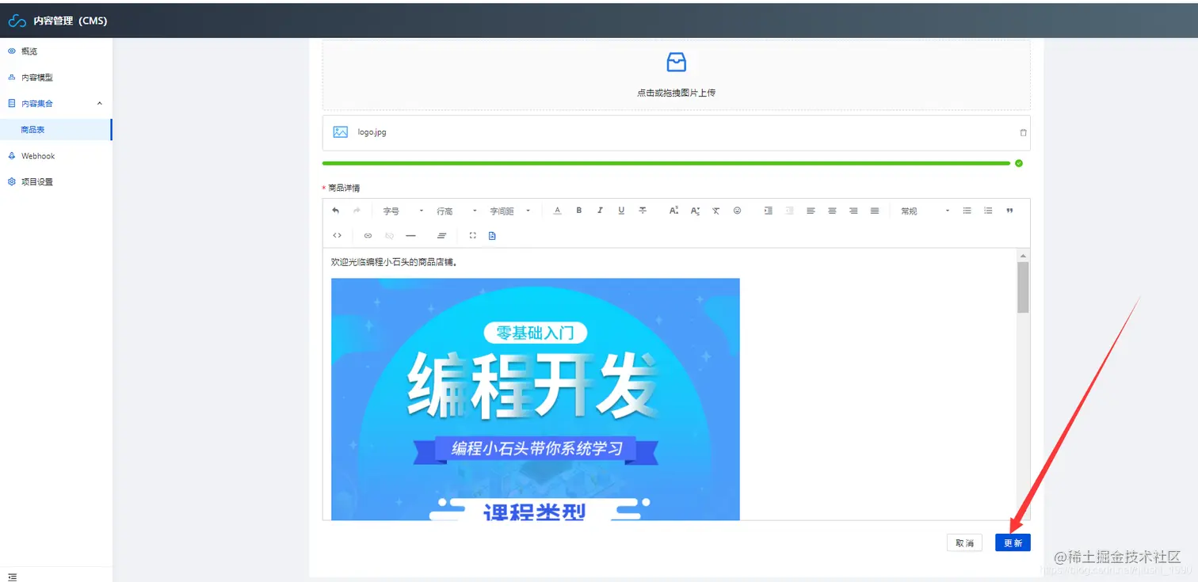
Task: Click the welcome text line in editor
Action: [395, 262]
